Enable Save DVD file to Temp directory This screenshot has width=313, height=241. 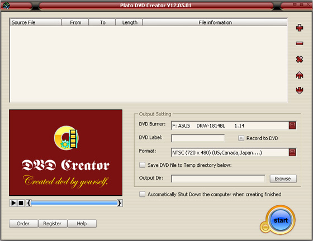(x=142, y=165)
